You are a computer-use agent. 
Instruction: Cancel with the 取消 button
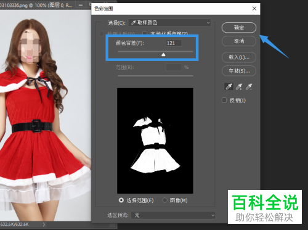[239, 41]
